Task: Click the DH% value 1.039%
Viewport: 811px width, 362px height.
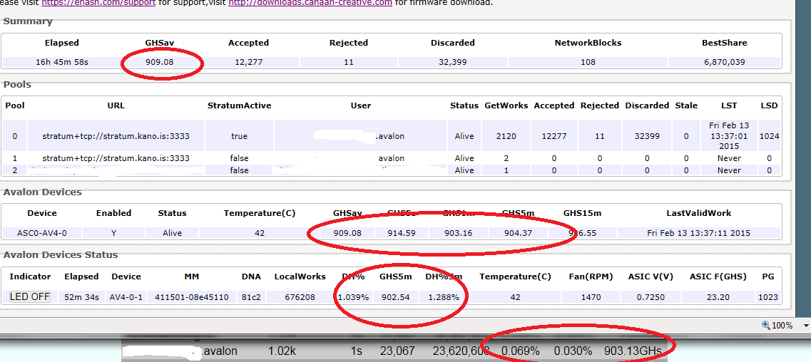Action: (354, 297)
